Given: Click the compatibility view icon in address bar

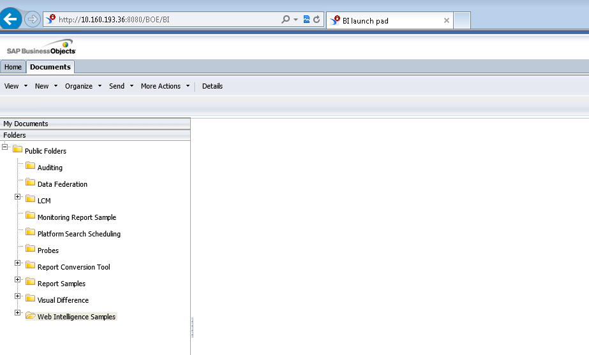Looking at the screenshot, I should [x=306, y=19].
